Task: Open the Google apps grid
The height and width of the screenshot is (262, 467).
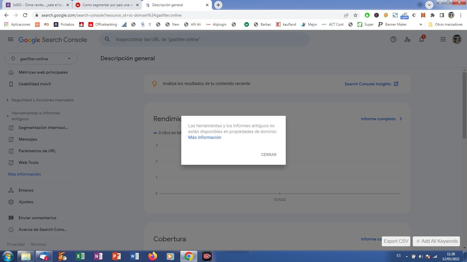Action: (x=443, y=39)
